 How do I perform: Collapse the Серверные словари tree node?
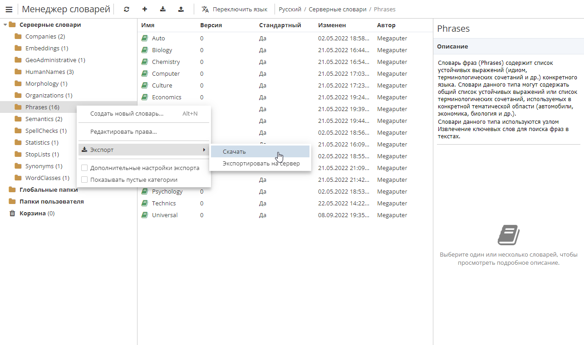[5, 25]
